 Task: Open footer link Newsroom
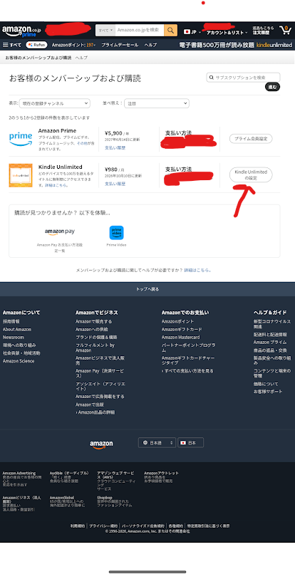coord(14,338)
